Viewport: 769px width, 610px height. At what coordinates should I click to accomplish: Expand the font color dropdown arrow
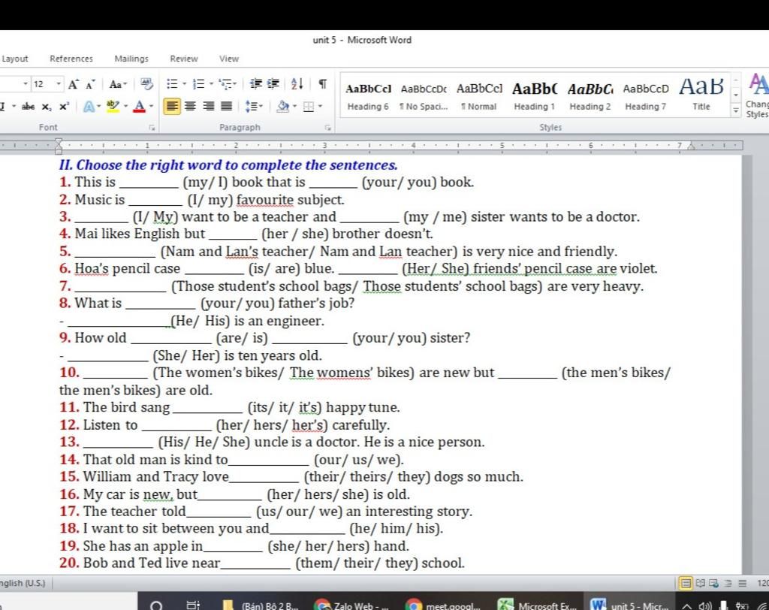[x=151, y=106]
